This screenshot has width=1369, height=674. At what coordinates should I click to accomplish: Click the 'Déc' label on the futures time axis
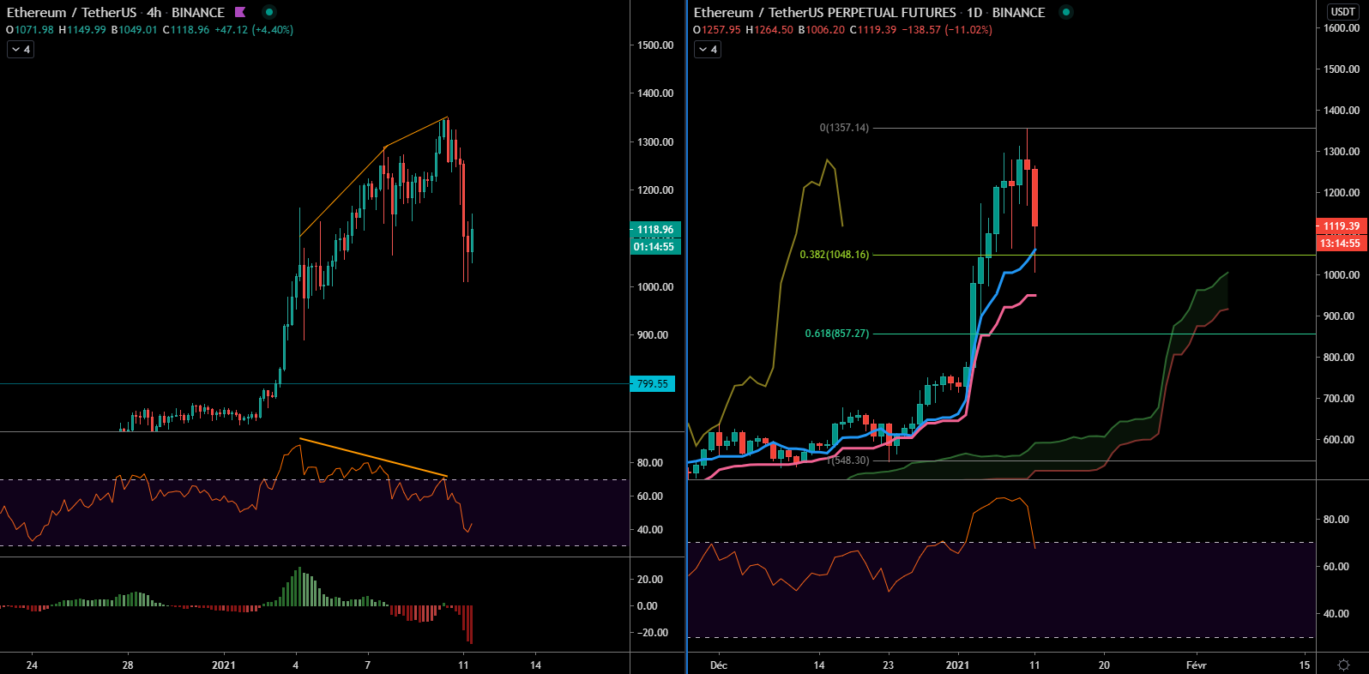pos(719,665)
